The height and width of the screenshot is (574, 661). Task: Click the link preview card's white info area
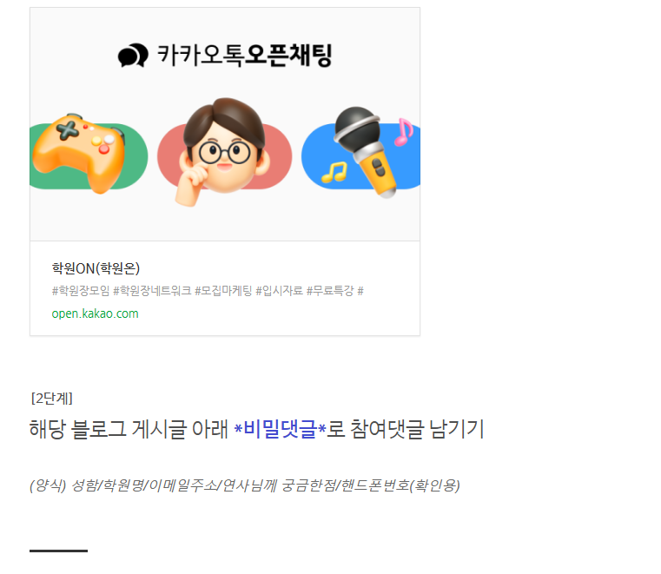coord(225,288)
